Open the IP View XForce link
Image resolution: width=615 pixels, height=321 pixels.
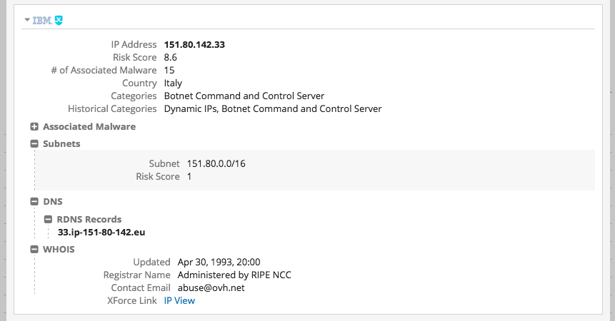[x=179, y=301]
